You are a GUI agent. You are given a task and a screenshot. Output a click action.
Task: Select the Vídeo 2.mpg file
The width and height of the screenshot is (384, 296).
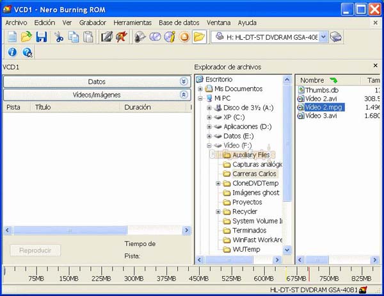(x=324, y=107)
